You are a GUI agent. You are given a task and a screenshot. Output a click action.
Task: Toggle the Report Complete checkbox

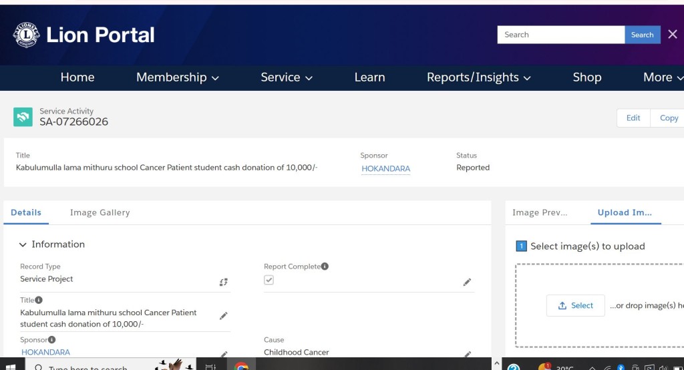tap(269, 280)
